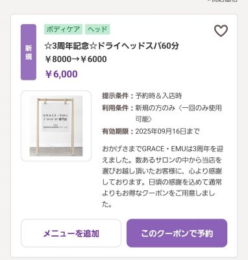Click the sign text inside the shop photo
248x260 pixels.
pyautogui.click(x=55, y=120)
